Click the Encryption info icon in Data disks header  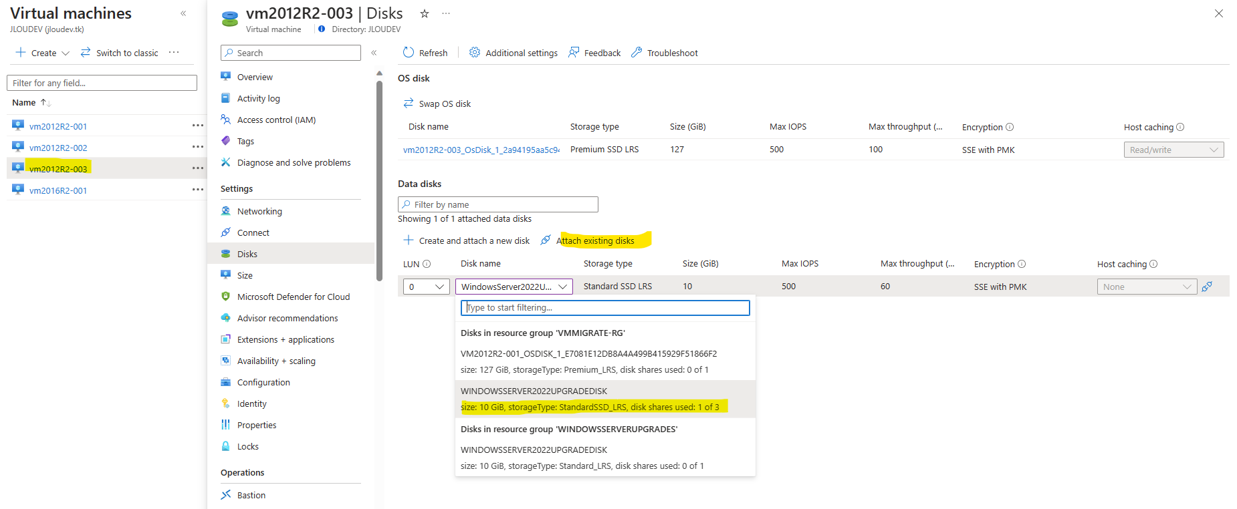tap(1022, 264)
